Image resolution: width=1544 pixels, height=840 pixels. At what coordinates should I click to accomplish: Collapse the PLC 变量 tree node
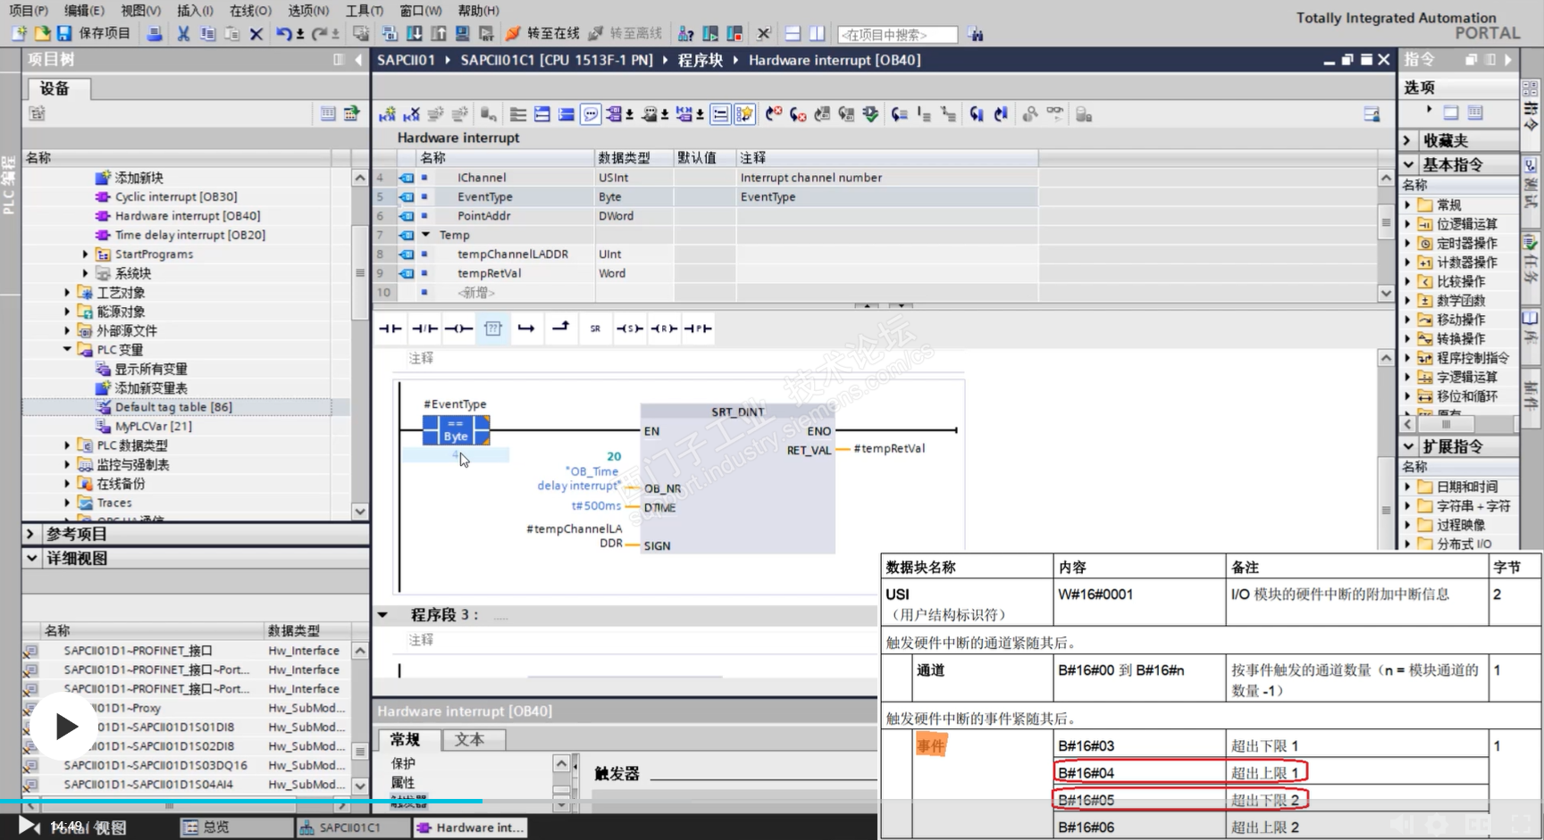(x=67, y=350)
